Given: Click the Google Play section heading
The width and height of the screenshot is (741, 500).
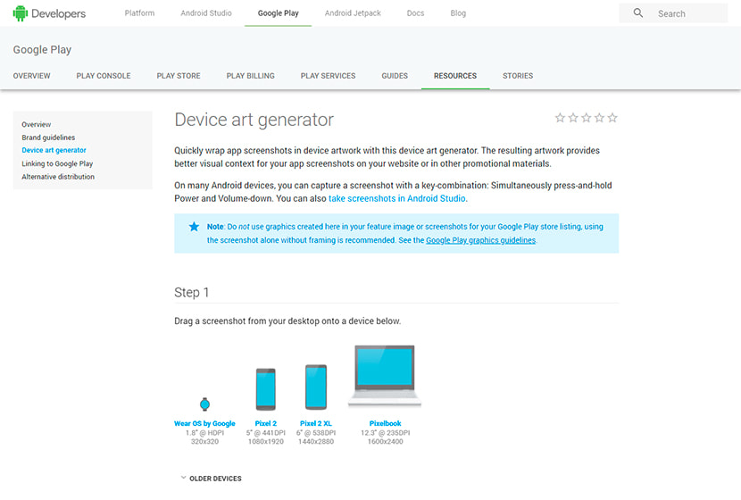Looking at the screenshot, I should [42, 50].
